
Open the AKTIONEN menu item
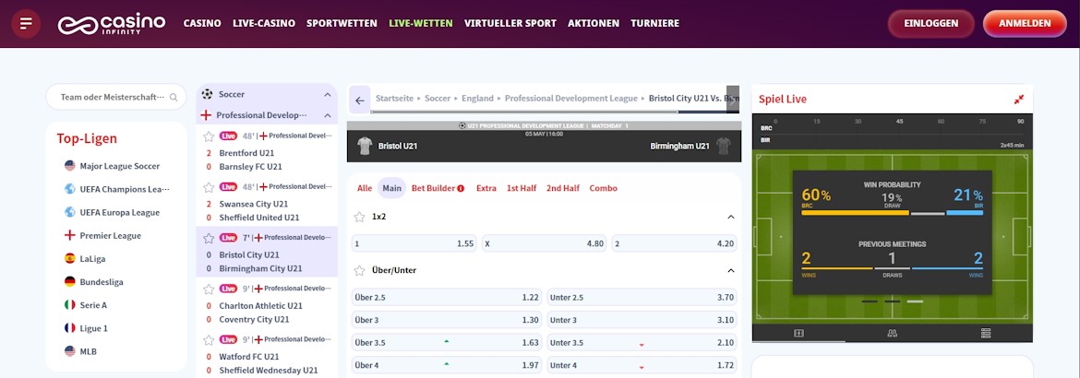(x=594, y=23)
